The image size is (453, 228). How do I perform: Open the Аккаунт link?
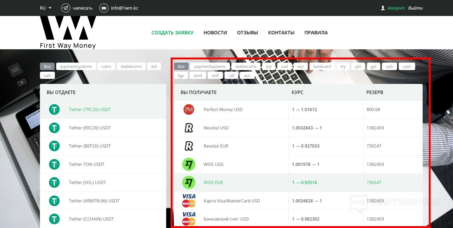click(x=396, y=8)
